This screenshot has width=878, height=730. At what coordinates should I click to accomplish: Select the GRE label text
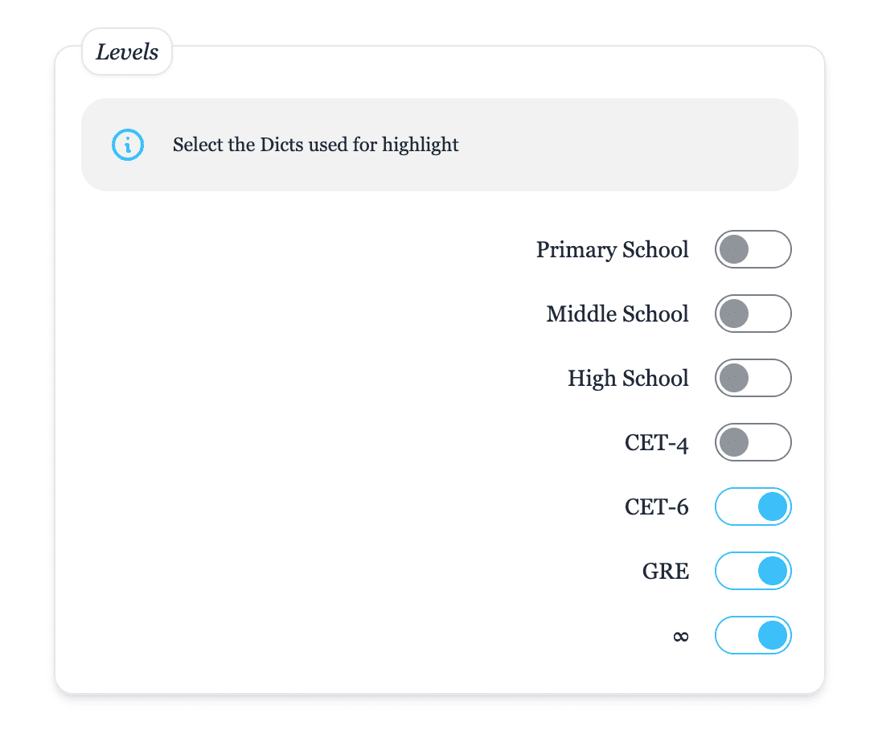pyautogui.click(x=665, y=571)
